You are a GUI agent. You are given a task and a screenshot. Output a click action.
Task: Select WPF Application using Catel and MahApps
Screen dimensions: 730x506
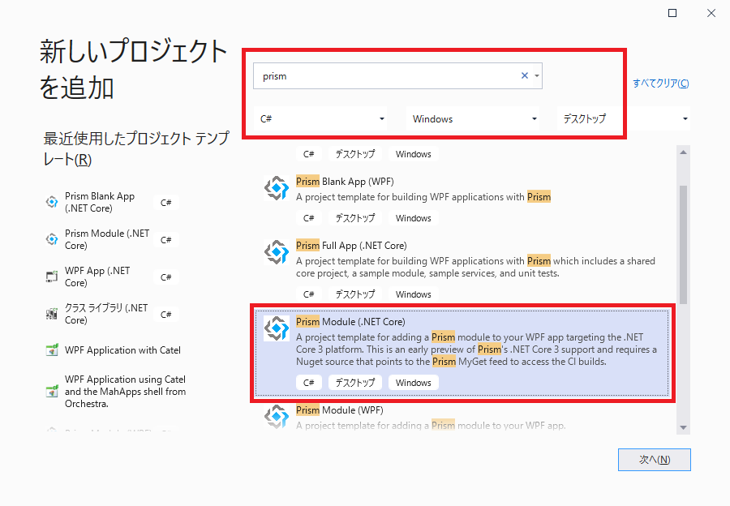pyautogui.click(x=116, y=392)
